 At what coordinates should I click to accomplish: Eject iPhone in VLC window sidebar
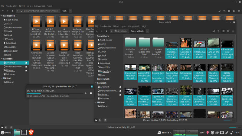[26, 70]
